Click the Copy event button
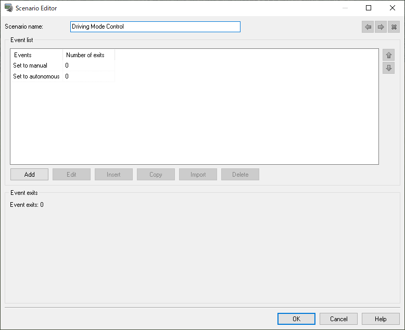Image resolution: width=405 pixels, height=330 pixels. click(x=156, y=175)
